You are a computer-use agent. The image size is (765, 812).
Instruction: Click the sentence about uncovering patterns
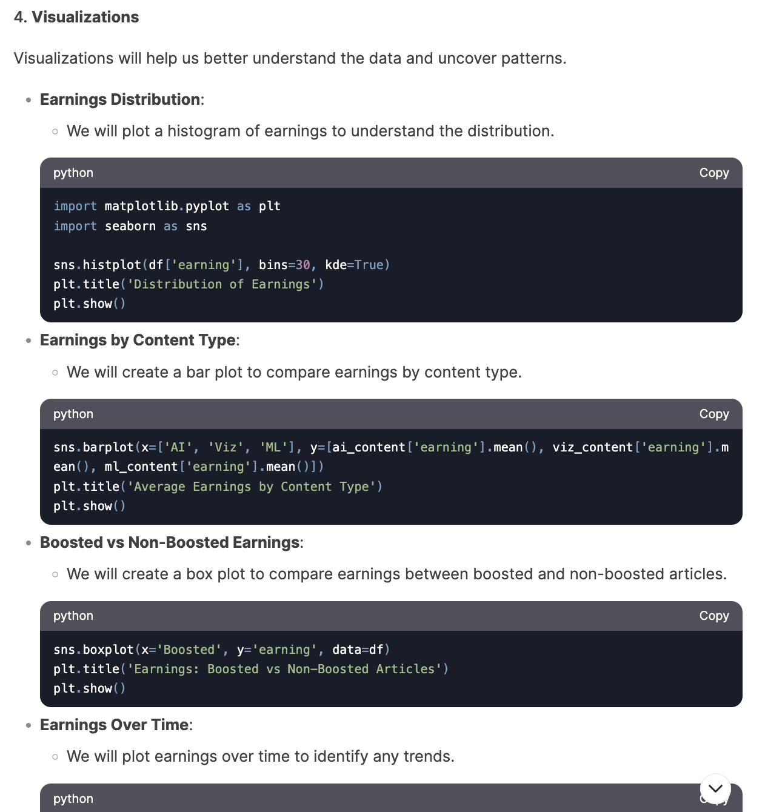290,58
